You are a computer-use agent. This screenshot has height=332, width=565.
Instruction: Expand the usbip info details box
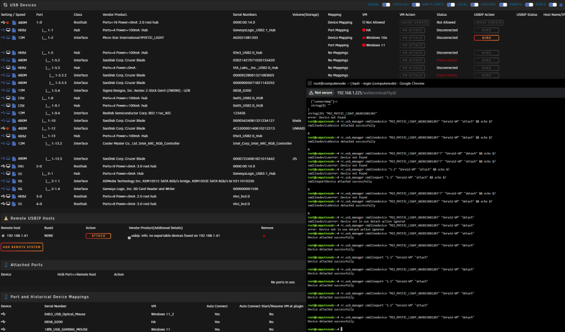[129, 238]
